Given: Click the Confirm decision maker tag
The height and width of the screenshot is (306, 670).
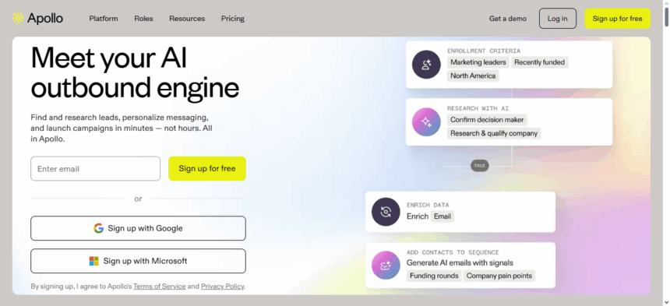Looking at the screenshot, I should (x=487, y=120).
